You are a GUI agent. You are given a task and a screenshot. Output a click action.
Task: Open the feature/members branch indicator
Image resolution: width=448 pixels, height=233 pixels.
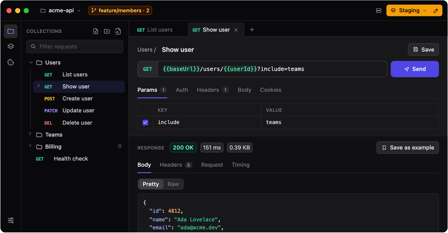(120, 10)
